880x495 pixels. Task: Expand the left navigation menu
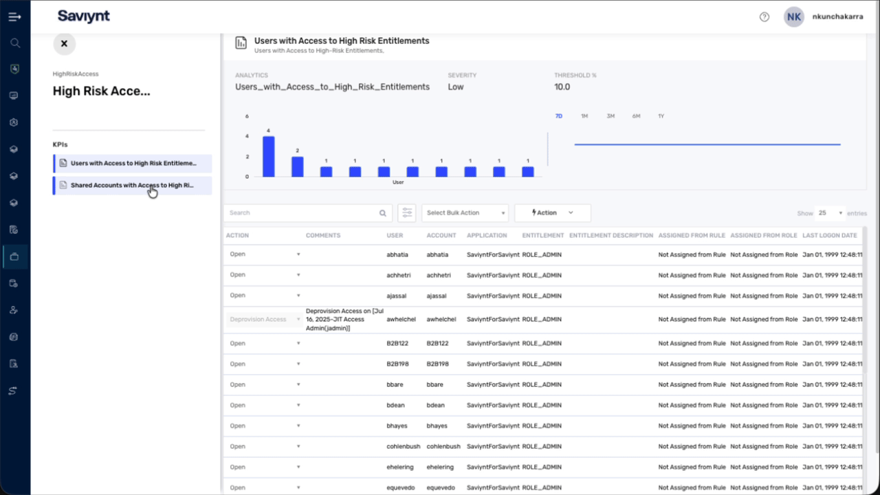14,16
